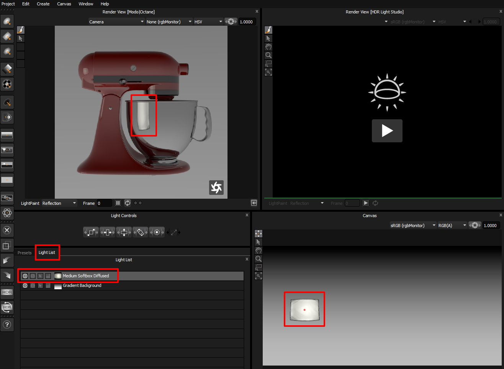Open the Edit menu
This screenshot has height=369, width=504.
coord(26,4)
